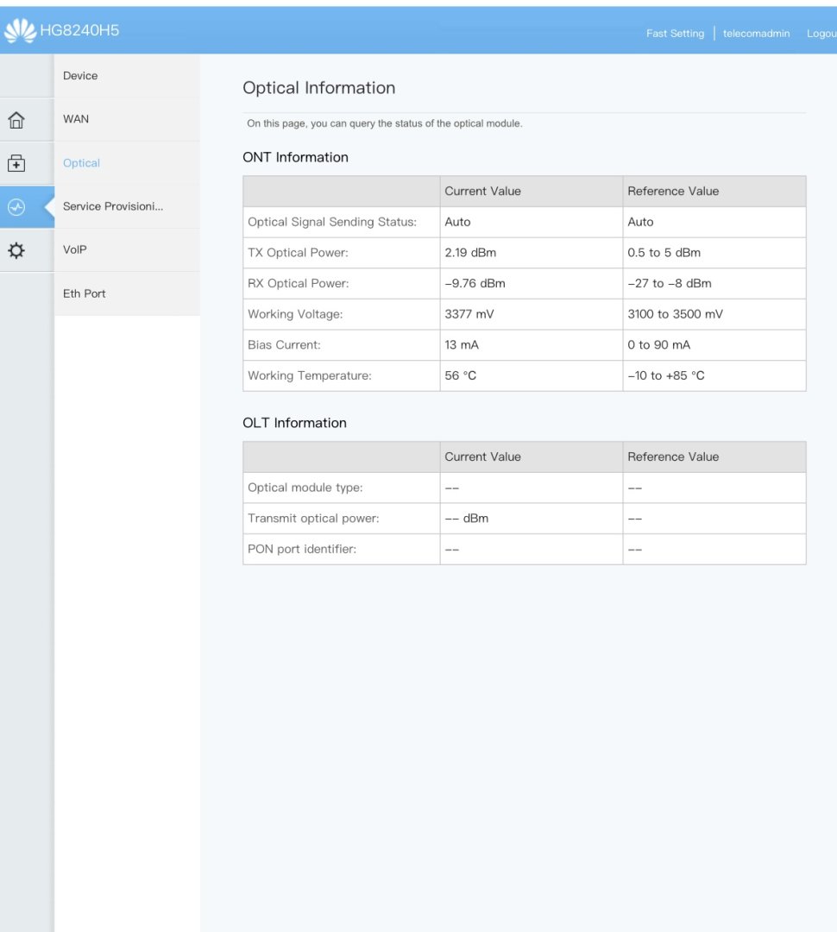Click Bias Current value 13 mA
Viewport: 837px width, 932px height.
pyautogui.click(x=462, y=345)
